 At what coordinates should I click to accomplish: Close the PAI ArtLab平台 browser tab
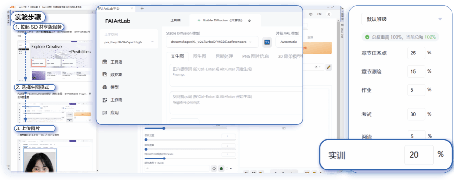pyautogui.click(x=132, y=9)
